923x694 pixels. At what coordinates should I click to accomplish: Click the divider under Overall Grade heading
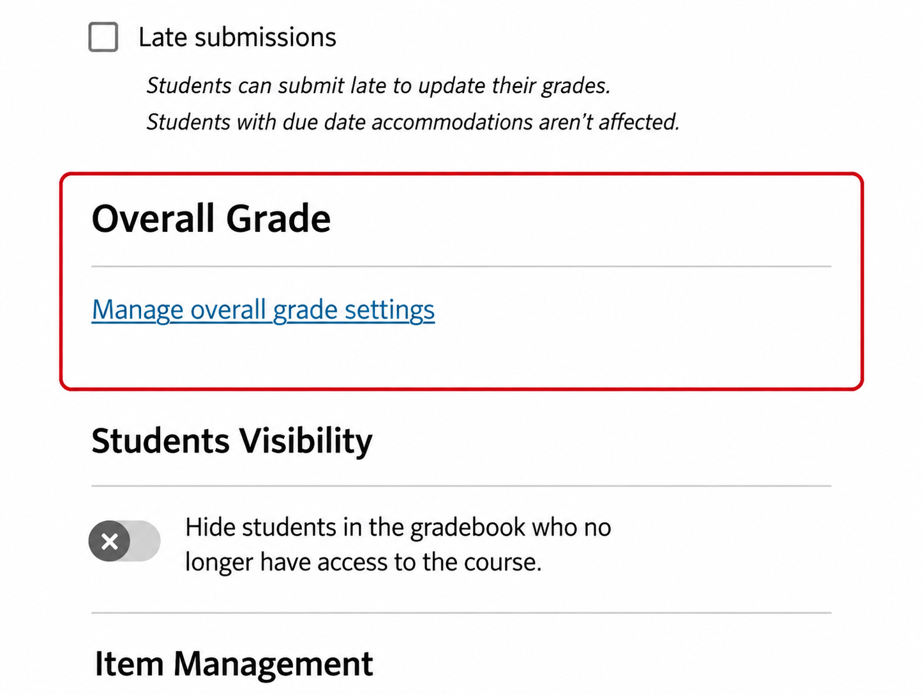461,266
